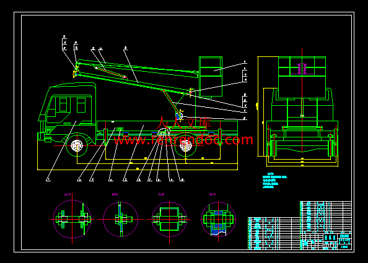Select the cyan technical notes text block
The width and height of the screenshot is (368, 263).
pos(274,180)
